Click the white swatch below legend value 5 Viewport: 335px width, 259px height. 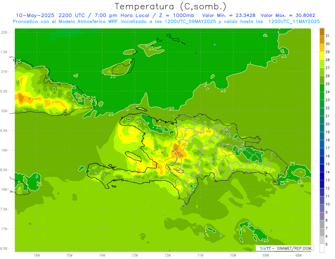(x=322, y=248)
